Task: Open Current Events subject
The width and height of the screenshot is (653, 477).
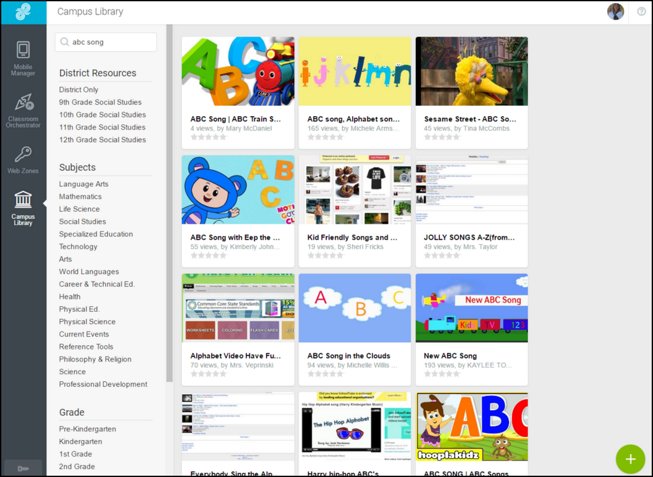Action: point(84,334)
